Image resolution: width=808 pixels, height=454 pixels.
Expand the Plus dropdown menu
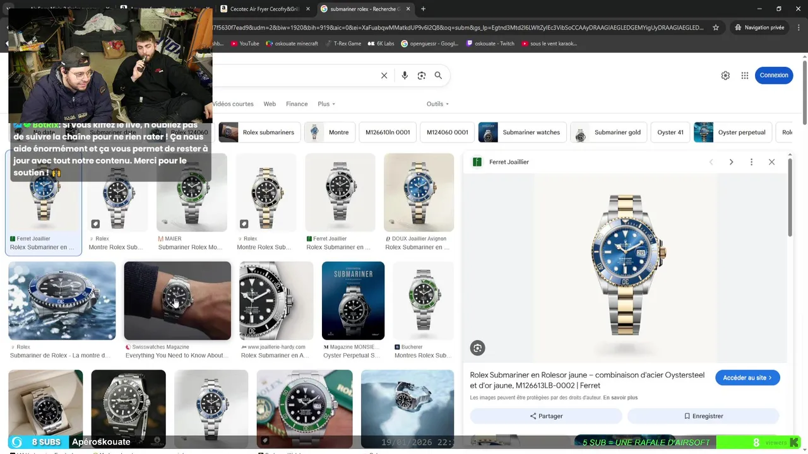point(326,104)
